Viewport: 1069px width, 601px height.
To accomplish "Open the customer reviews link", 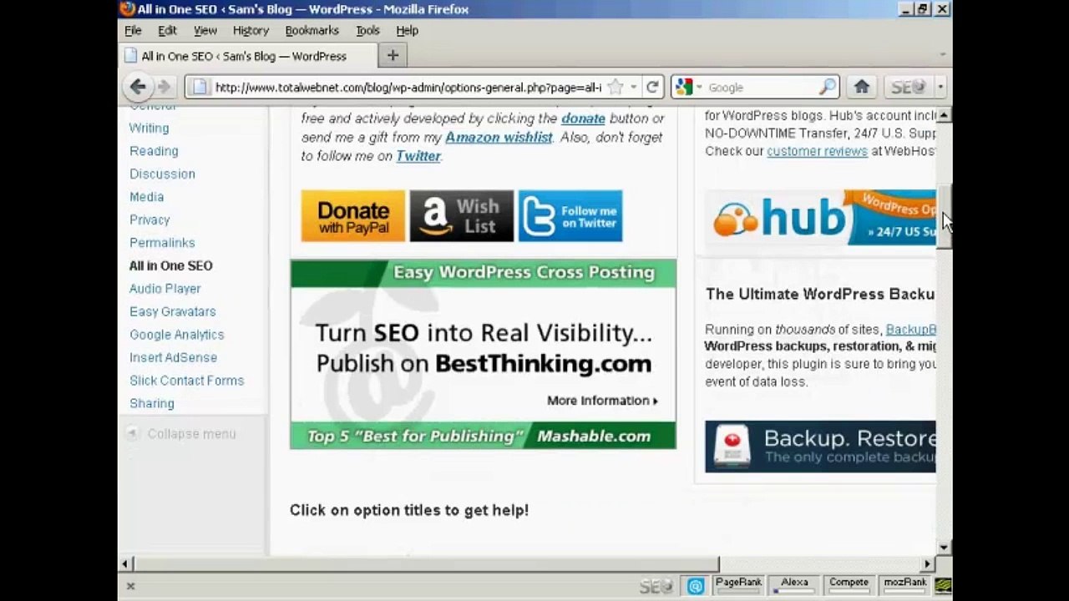I will [817, 151].
